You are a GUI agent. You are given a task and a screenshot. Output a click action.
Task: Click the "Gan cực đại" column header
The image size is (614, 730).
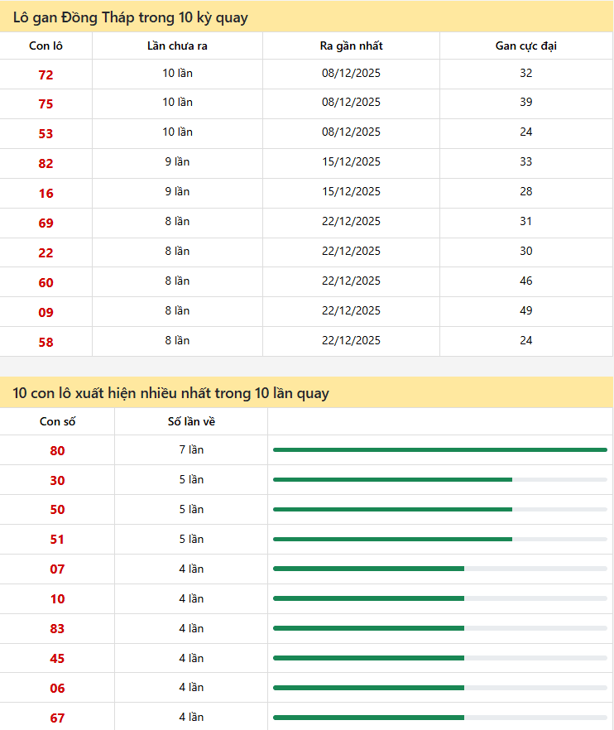[525, 46]
